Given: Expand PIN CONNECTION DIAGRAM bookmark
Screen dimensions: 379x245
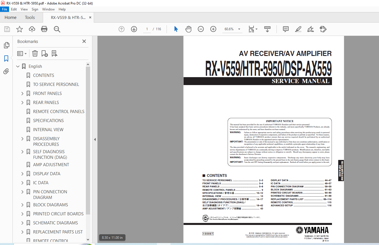Looking at the screenshot, I should pos(22,192).
